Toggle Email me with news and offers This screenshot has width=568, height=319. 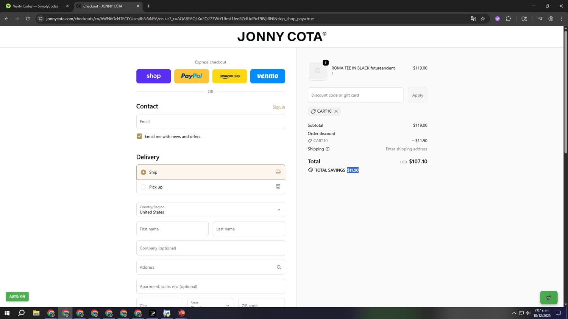(x=139, y=136)
